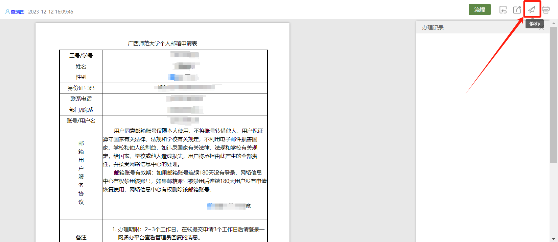This screenshot has width=558, height=242.
Task: Click the 姓名 label cell
Action: click(x=81, y=66)
